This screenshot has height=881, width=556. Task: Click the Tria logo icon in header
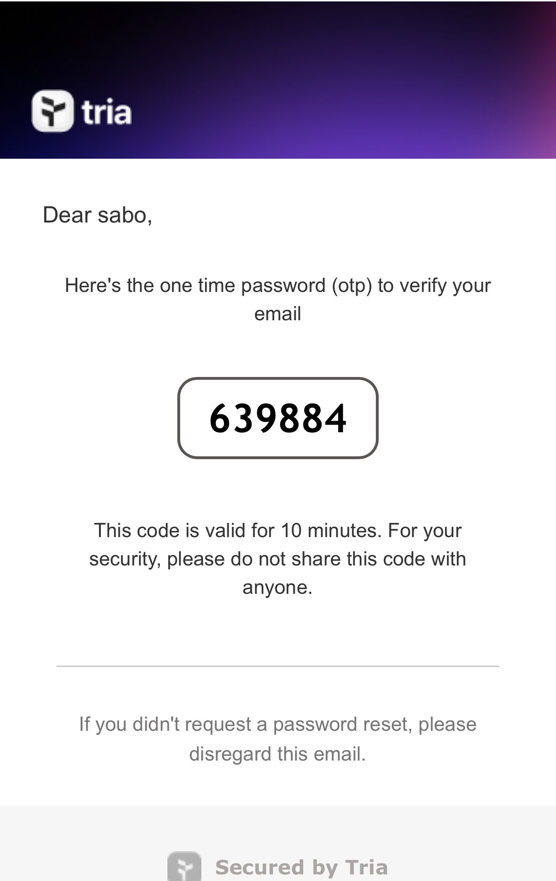[x=52, y=111]
